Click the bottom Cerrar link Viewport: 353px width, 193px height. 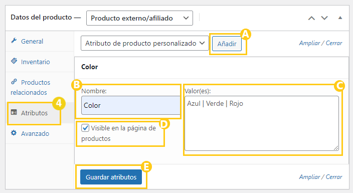334,177
